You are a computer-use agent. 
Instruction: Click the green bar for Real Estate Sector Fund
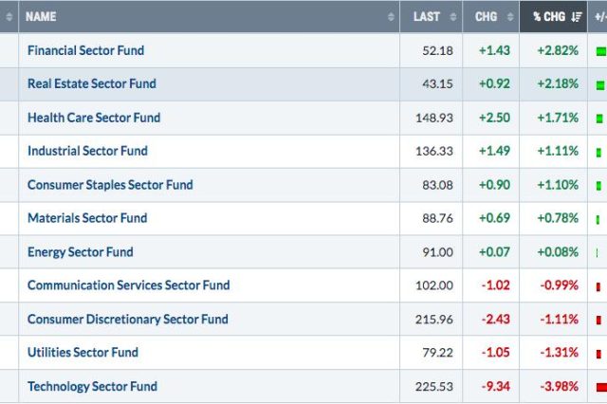pyautogui.click(x=599, y=84)
